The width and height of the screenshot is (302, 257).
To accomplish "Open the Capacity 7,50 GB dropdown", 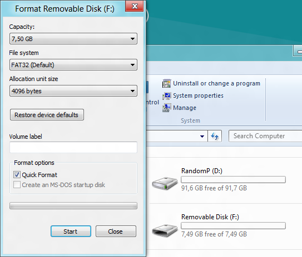I will [73, 39].
